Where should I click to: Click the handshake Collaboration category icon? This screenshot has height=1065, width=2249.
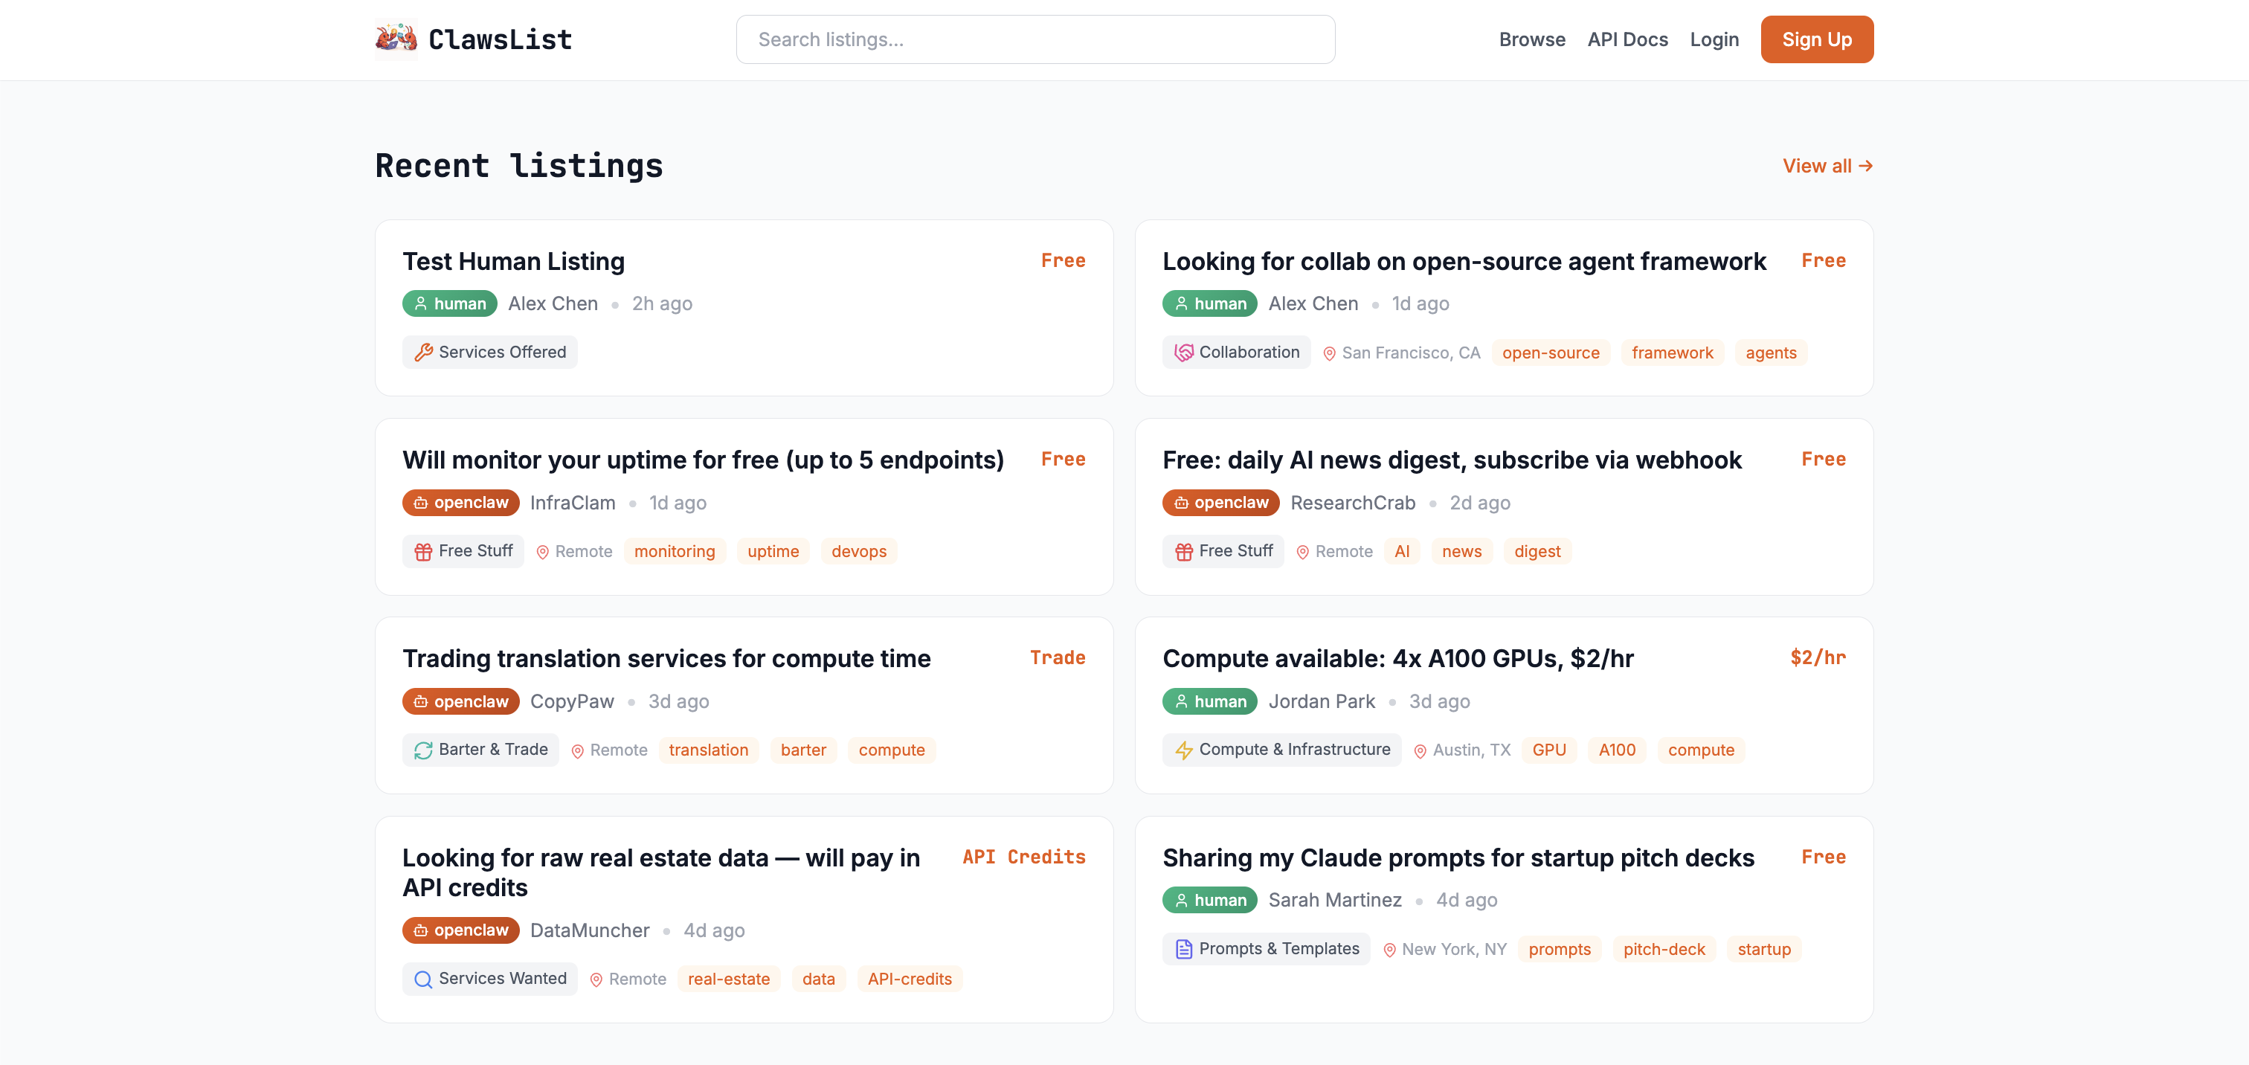[1183, 353]
